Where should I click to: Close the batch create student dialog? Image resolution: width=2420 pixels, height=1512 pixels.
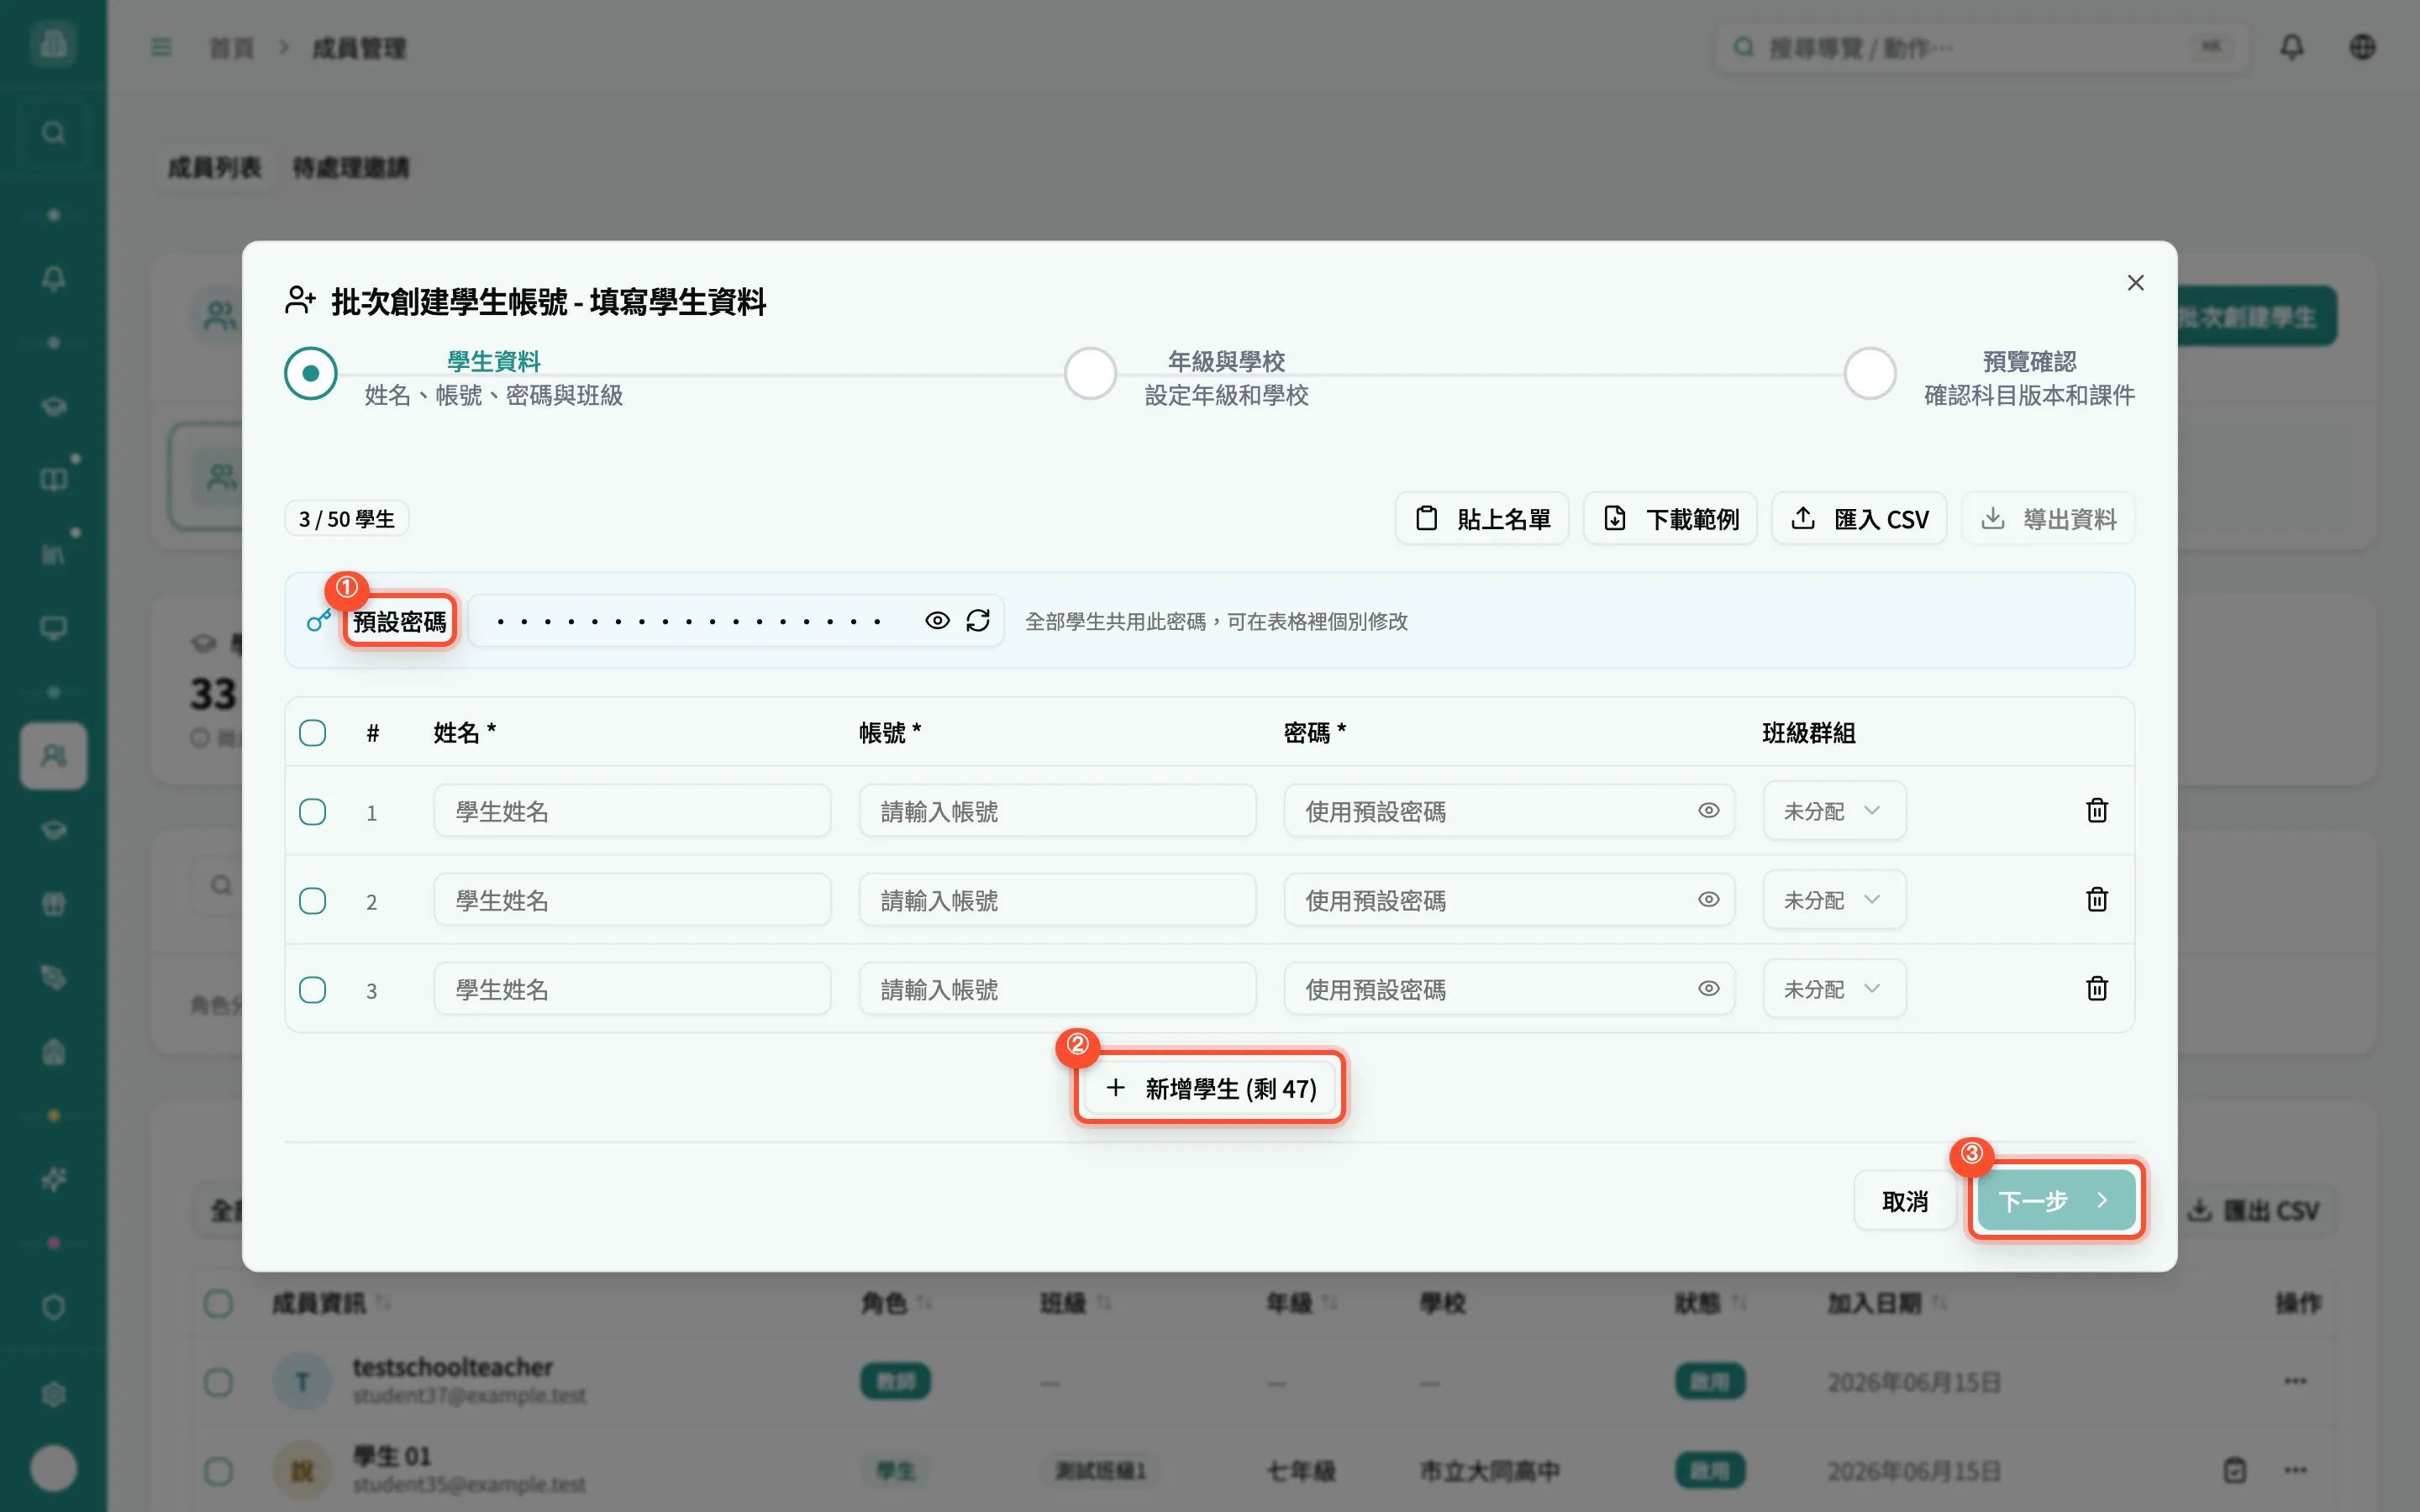click(x=2135, y=283)
